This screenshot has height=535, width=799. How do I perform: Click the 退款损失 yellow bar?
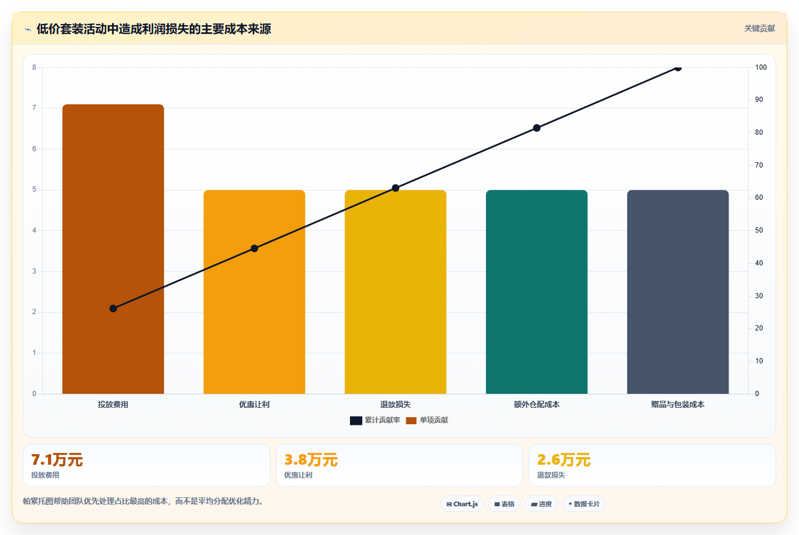396,292
